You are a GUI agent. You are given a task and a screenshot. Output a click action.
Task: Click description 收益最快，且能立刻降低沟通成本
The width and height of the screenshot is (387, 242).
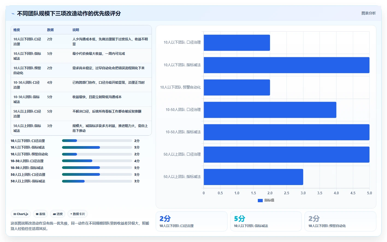(97, 97)
